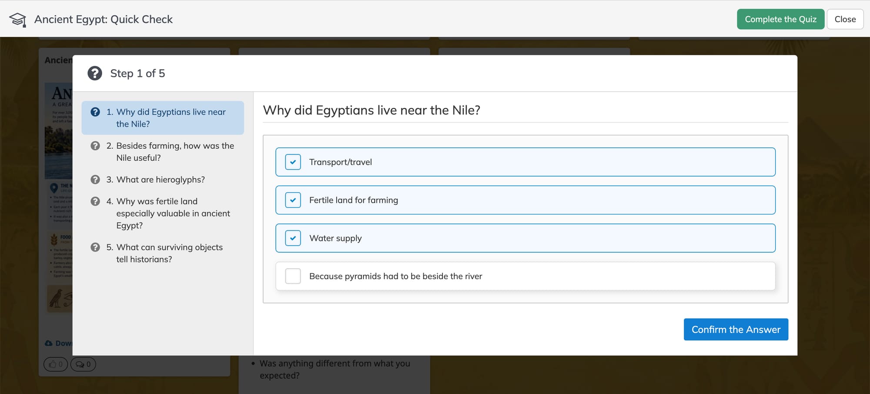The width and height of the screenshot is (870, 394).
Task: Uncheck Fertile land for farming checkbox
Action: point(293,200)
